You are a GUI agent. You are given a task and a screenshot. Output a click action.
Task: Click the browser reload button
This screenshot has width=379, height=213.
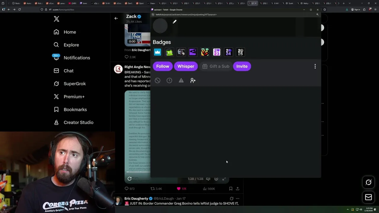click(x=20, y=9)
